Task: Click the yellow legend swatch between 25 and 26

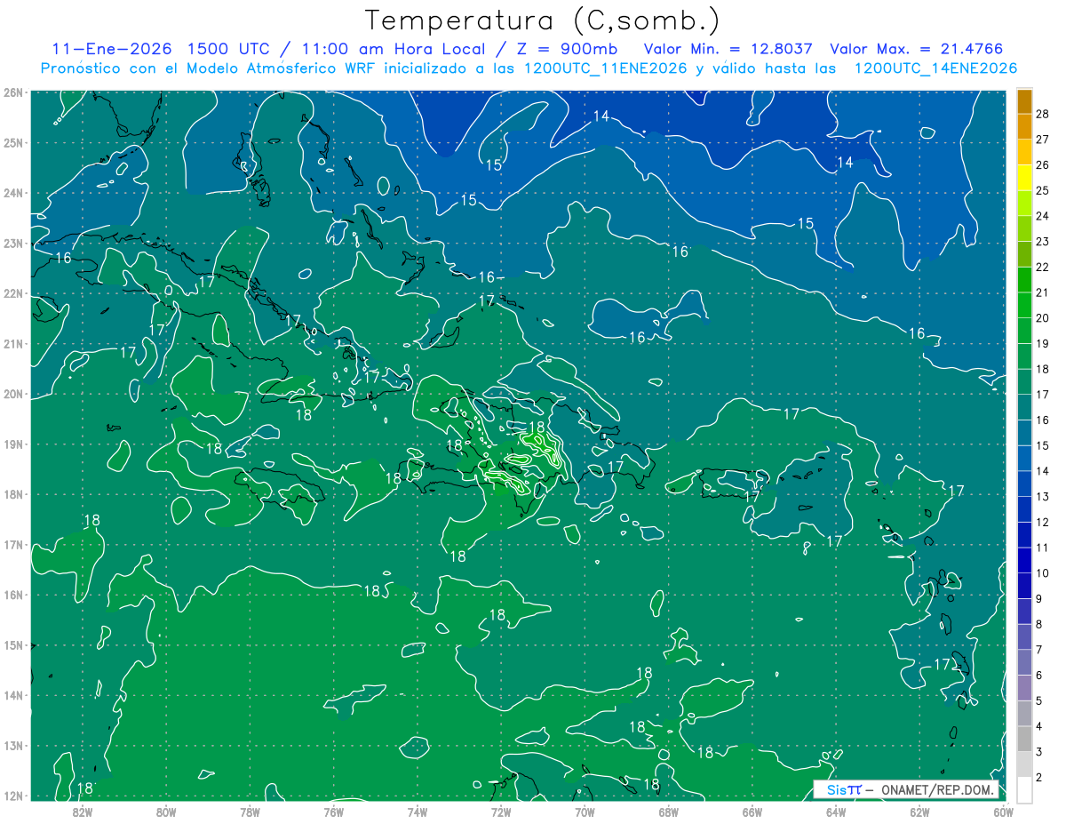Action: [x=1024, y=178]
